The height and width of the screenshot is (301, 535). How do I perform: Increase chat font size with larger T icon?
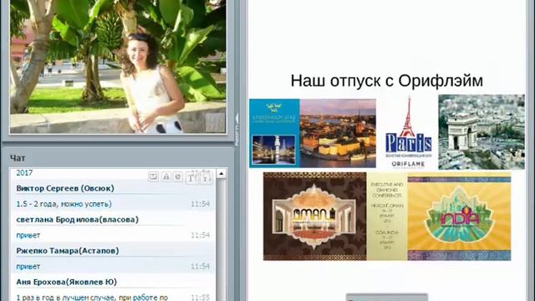click(x=192, y=178)
